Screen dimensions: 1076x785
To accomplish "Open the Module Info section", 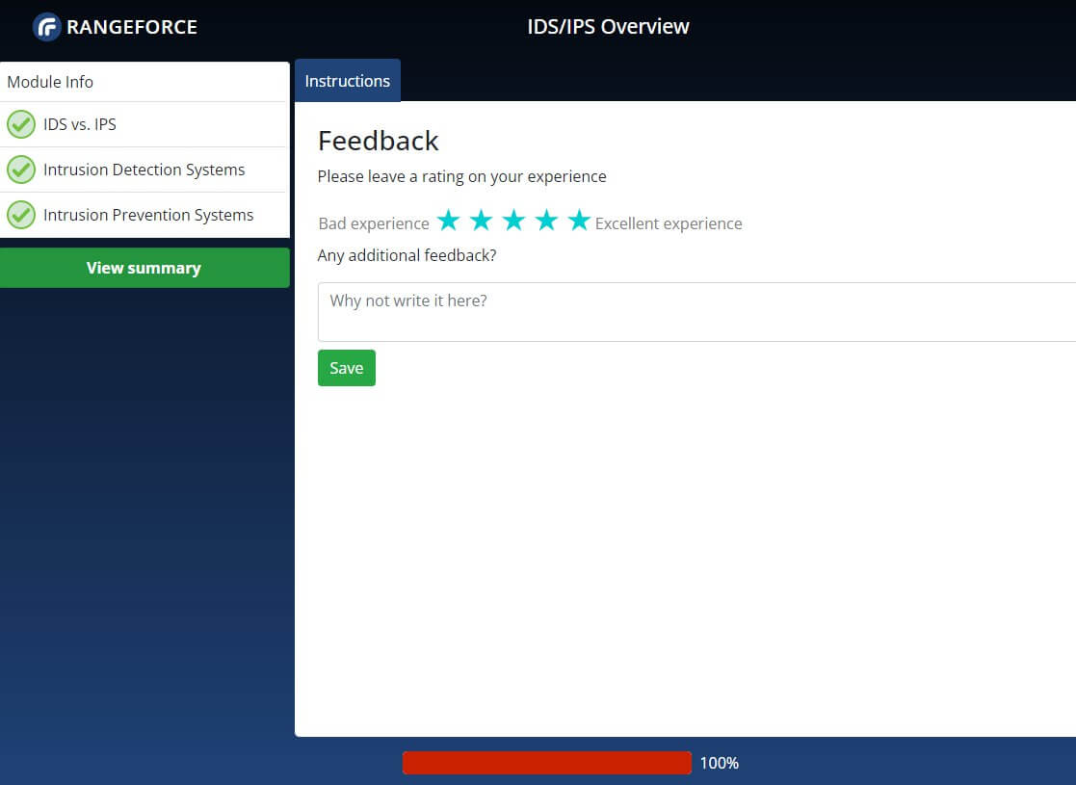I will point(50,82).
